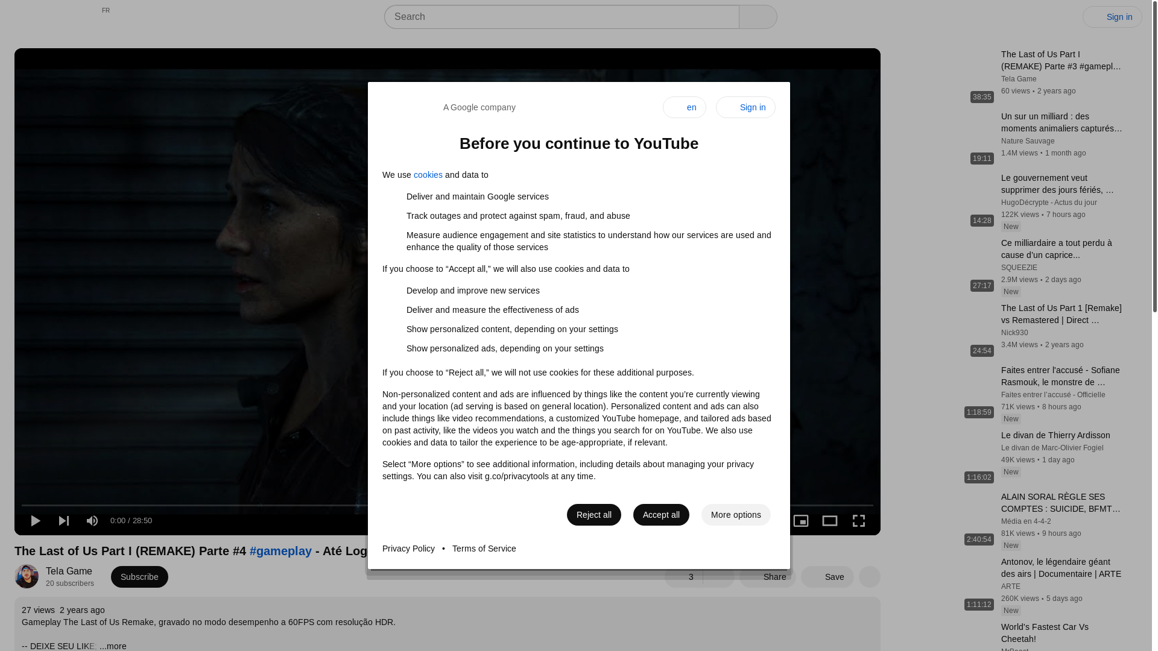Open SQUEEZIE channel name
The height and width of the screenshot is (651, 1158).
[x=1019, y=268]
